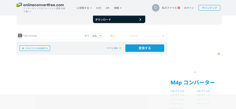Screen dimensions: 236x109
Task: Click the file name 1 IRIS OUT.m4p
Action: (x=30, y=36)
